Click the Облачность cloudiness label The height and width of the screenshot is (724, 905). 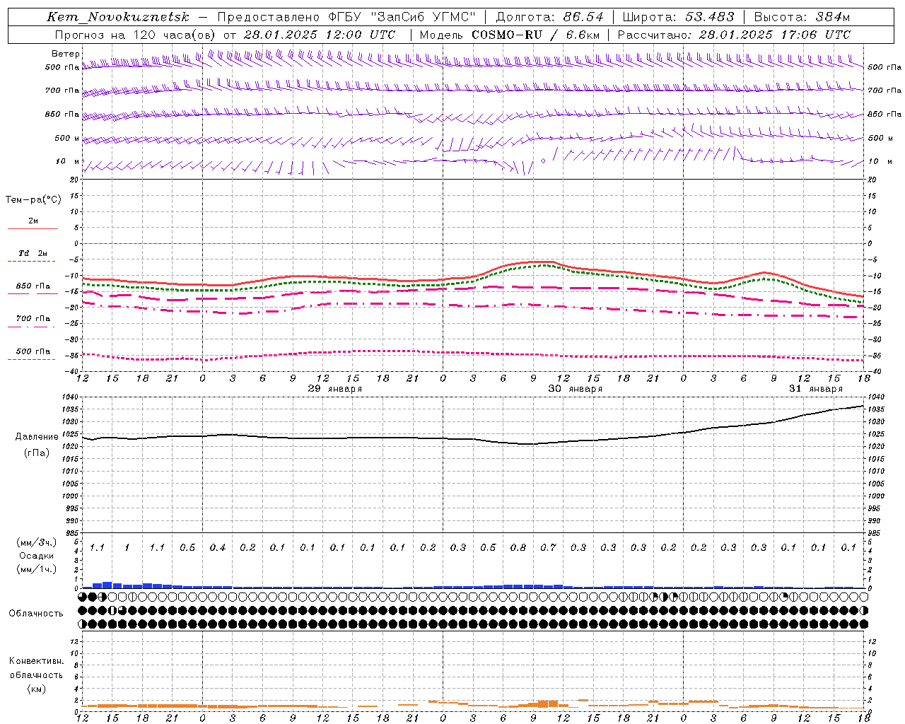tap(36, 614)
